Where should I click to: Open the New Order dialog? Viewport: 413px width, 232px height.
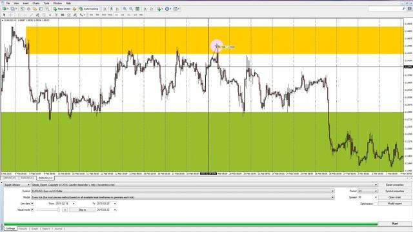62,9
